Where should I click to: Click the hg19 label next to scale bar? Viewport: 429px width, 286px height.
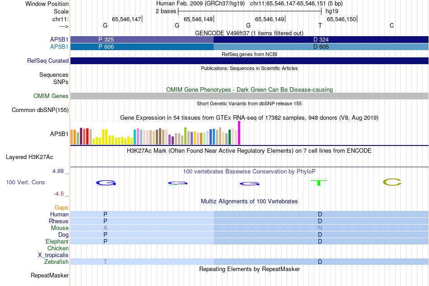332,11
